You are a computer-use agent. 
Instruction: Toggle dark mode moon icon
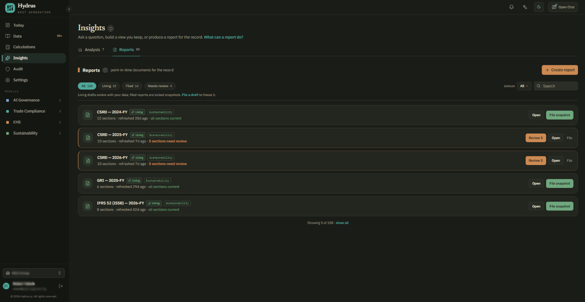click(x=539, y=7)
